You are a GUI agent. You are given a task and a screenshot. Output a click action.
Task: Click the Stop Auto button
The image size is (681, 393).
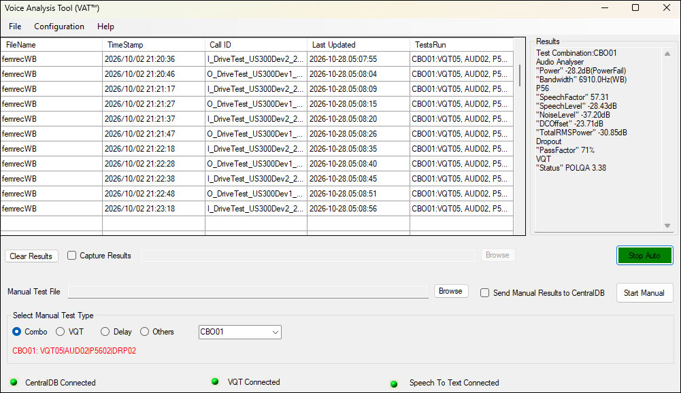click(x=644, y=256)
